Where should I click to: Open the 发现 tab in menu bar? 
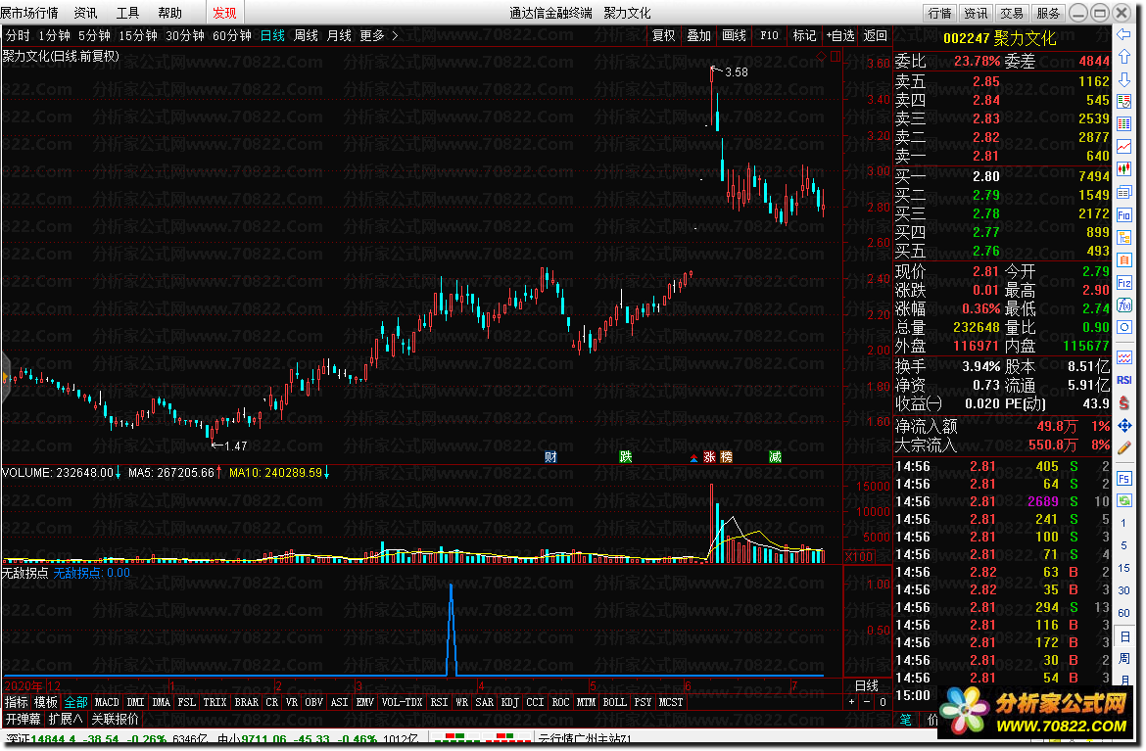pos(224,13)
